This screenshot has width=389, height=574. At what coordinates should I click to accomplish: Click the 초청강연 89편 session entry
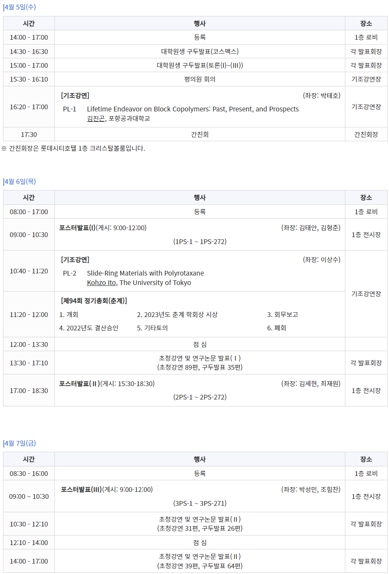coord(200,363)
